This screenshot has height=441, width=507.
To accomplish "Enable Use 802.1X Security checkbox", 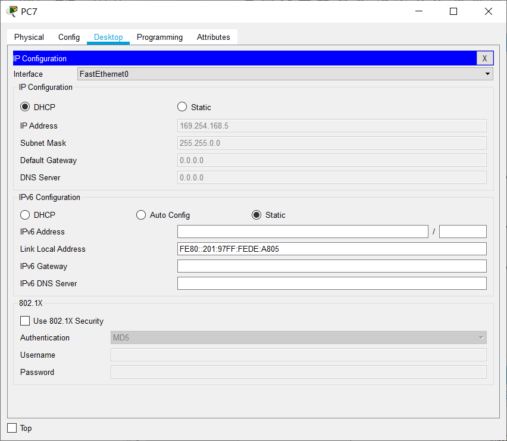I will pos(25,321).
